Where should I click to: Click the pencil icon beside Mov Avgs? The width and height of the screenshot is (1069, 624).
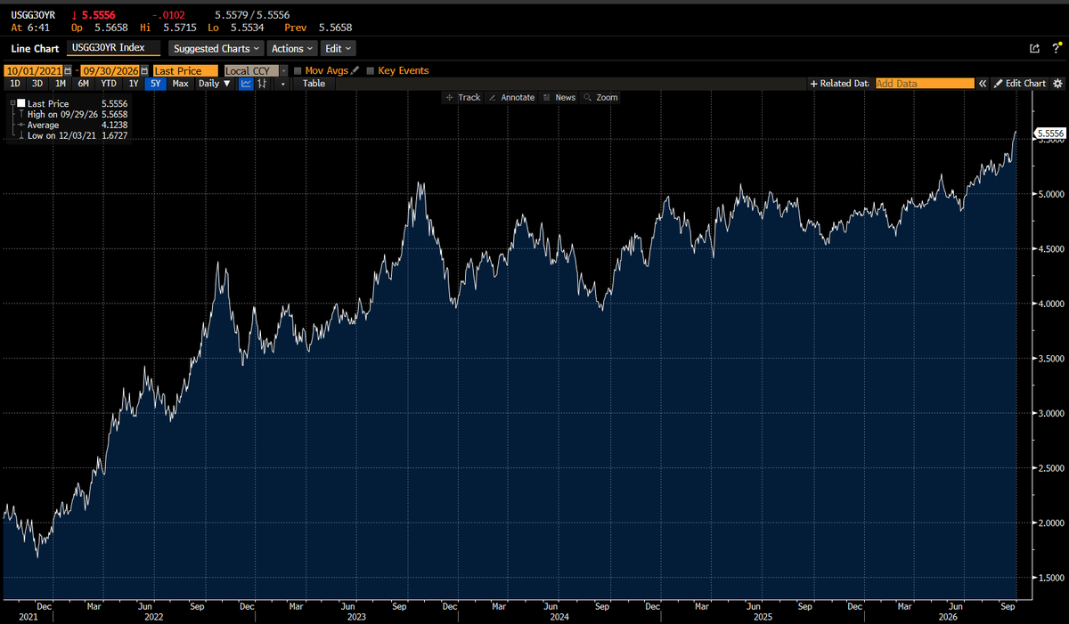[355, 70]
